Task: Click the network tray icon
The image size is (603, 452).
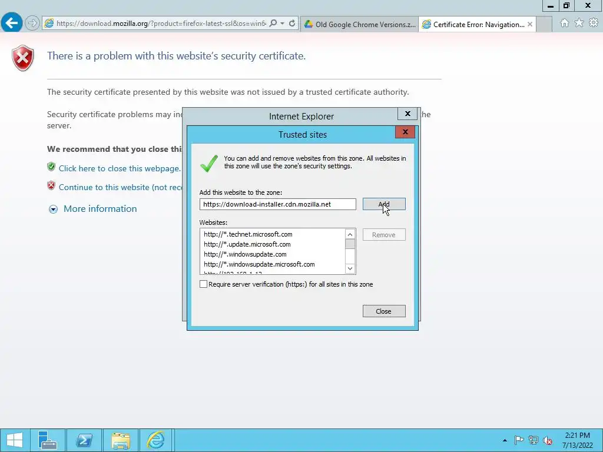Action: pos(534,440)
